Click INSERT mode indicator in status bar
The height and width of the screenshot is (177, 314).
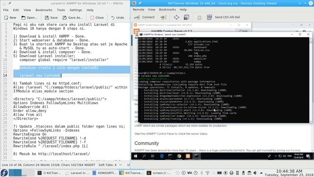[90, 165]
